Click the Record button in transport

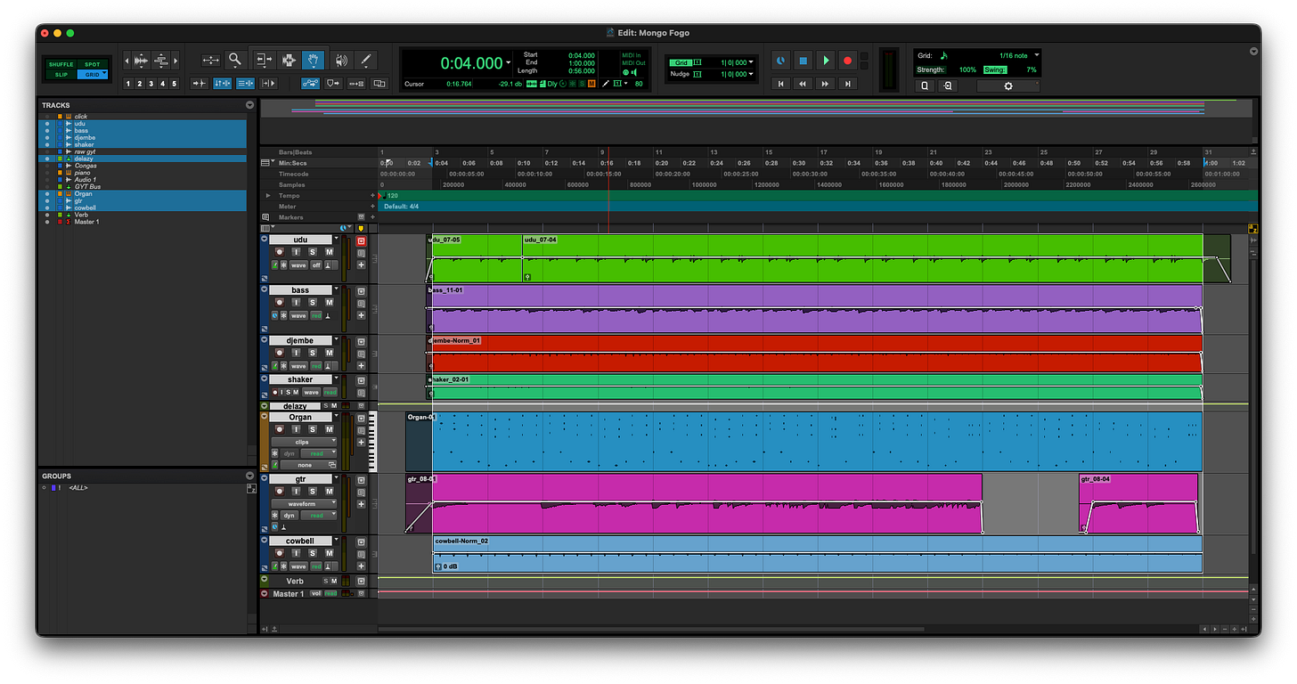coord(848,61)
